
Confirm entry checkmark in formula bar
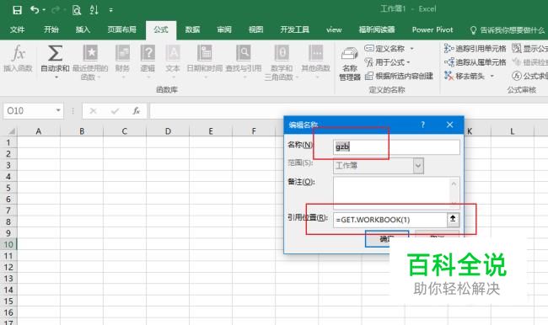coord(115,111)
